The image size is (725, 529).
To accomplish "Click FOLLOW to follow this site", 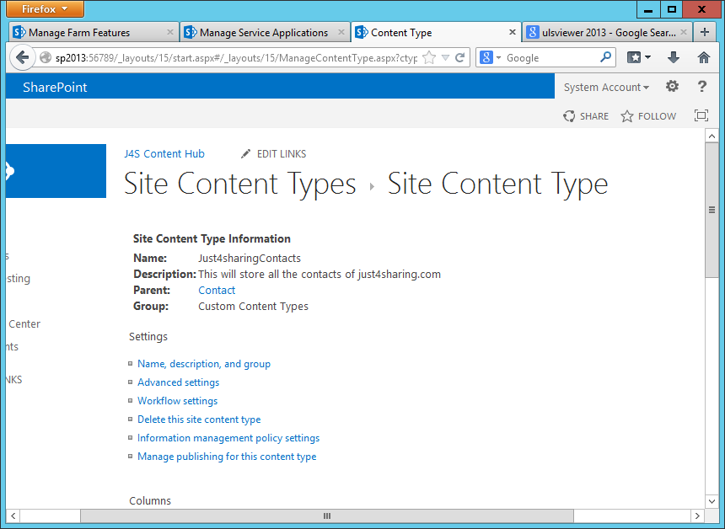I will [x=648, y=116].
